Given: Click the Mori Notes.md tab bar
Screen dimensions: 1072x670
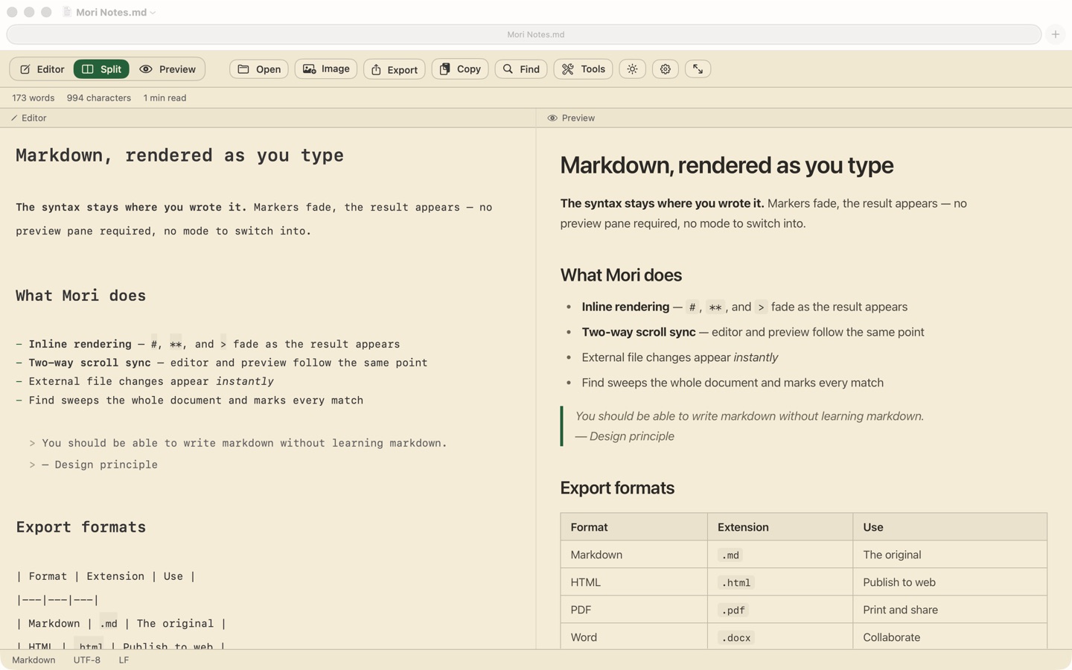Looking at the screenshot, I should tap(524, 34).
